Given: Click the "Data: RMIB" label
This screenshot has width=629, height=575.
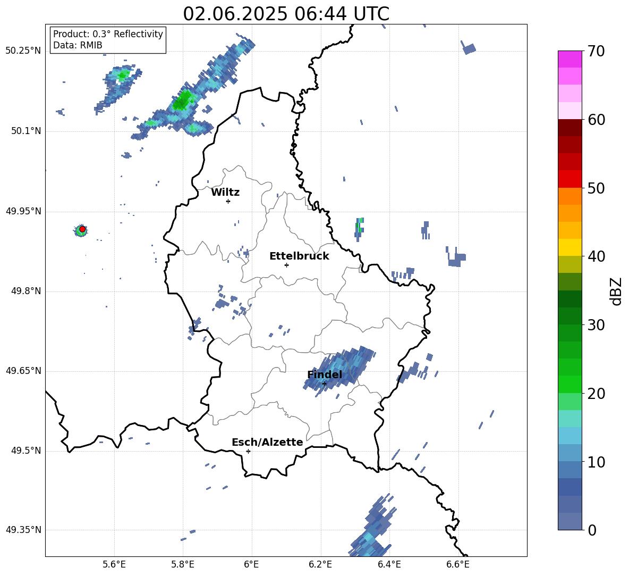Looking at the screenshot, I should (x=78, y=45).
